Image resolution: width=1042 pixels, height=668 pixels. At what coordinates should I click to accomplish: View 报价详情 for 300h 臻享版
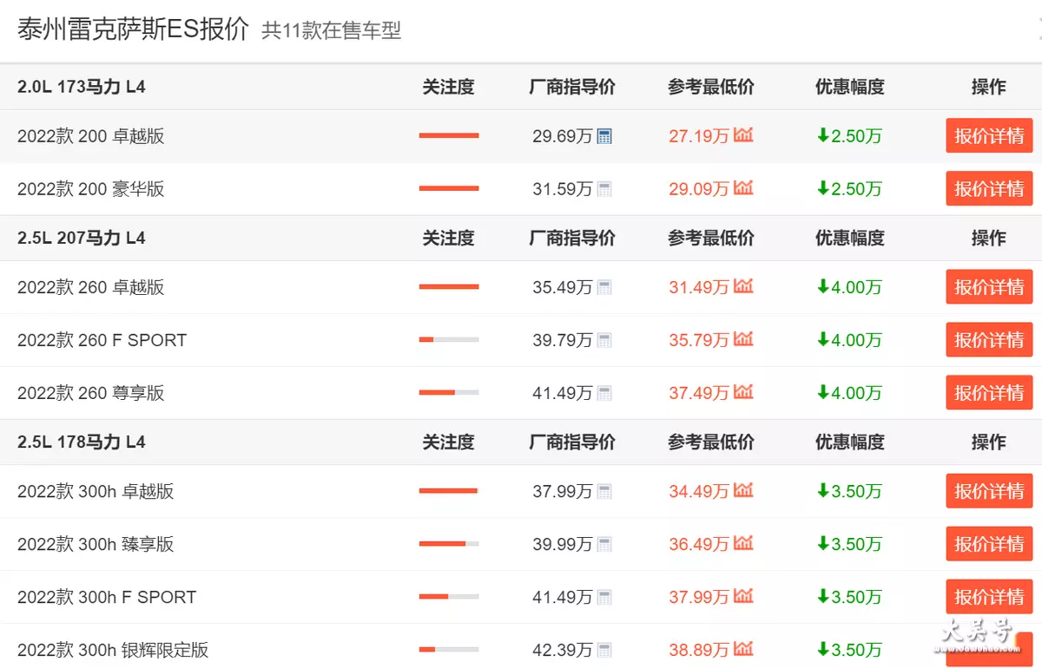click(989, 544)
